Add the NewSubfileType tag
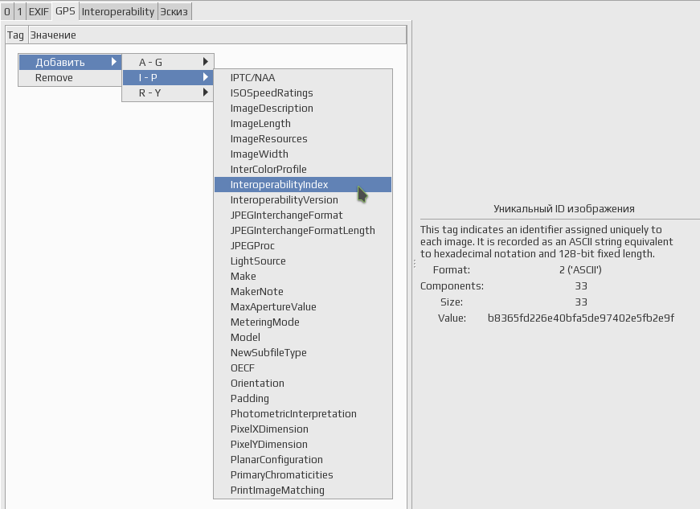Image resolution: width=700 pixels, height=509 pixels. tap(303, 352)
